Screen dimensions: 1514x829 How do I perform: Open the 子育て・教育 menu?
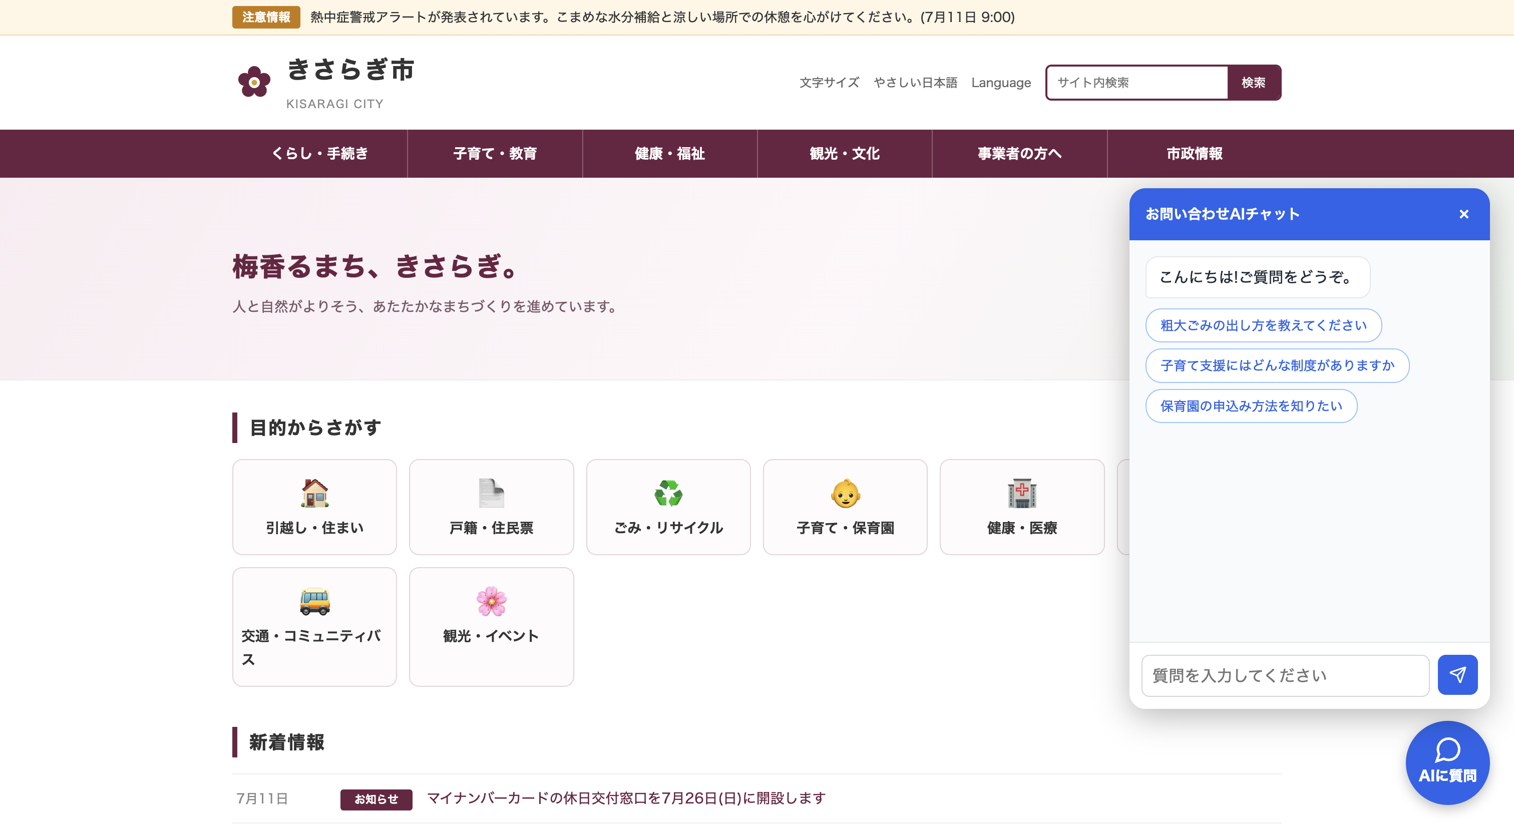point(495,153)
